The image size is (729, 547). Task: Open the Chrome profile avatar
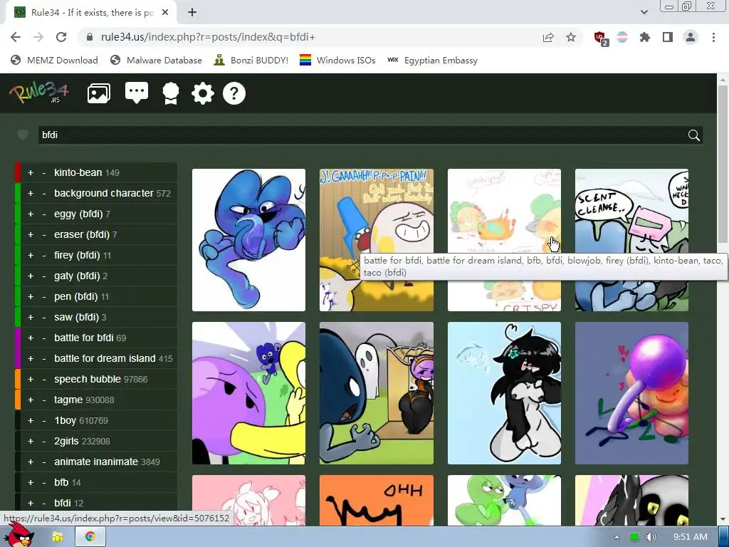click(x=691, y=37)
